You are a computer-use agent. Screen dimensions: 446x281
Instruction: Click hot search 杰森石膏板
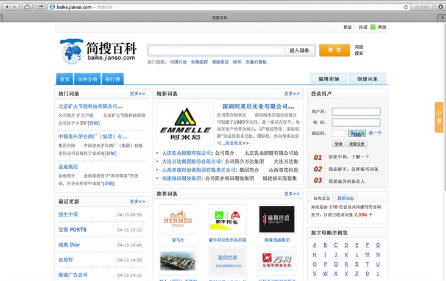tap(256, 62)
